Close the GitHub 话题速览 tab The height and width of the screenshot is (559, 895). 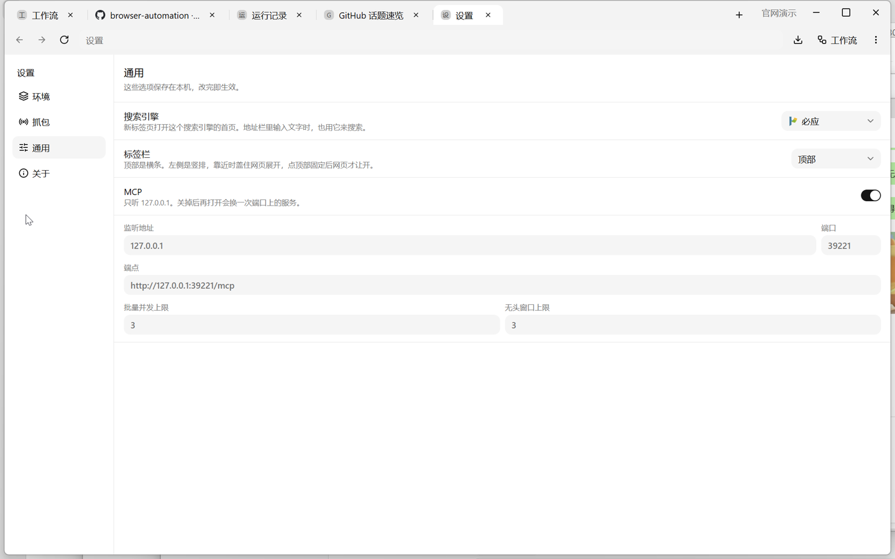click(416, 15)
